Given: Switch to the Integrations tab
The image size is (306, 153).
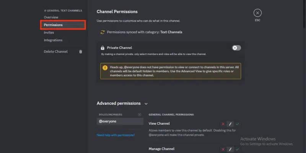Looking at the screenshot, I should coord(53,40).
